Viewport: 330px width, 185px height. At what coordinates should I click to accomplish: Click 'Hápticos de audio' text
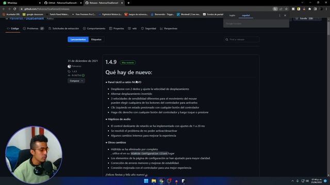coord(119,119)
